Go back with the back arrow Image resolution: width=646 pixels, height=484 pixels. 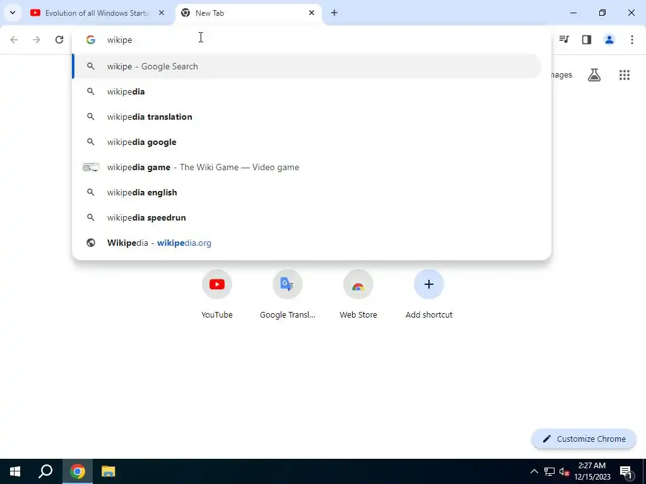click(14, 40)
